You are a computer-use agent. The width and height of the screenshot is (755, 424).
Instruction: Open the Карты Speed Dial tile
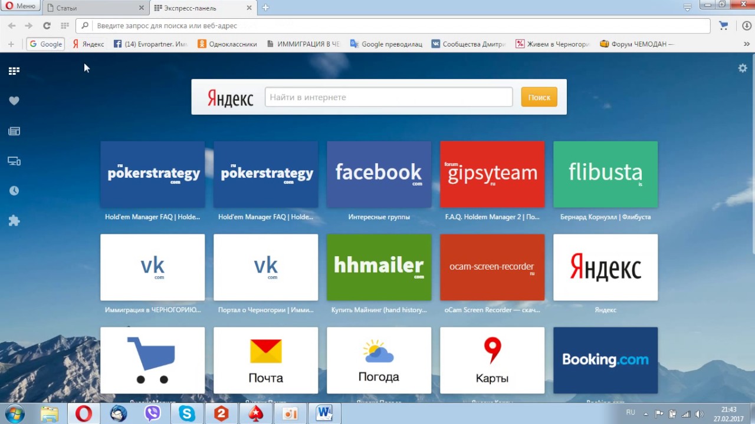click(x=493, y=360)
